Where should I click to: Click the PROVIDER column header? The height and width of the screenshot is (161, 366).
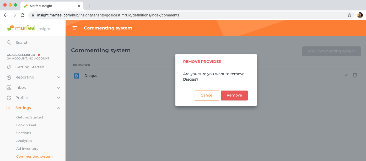coord(82,65)
